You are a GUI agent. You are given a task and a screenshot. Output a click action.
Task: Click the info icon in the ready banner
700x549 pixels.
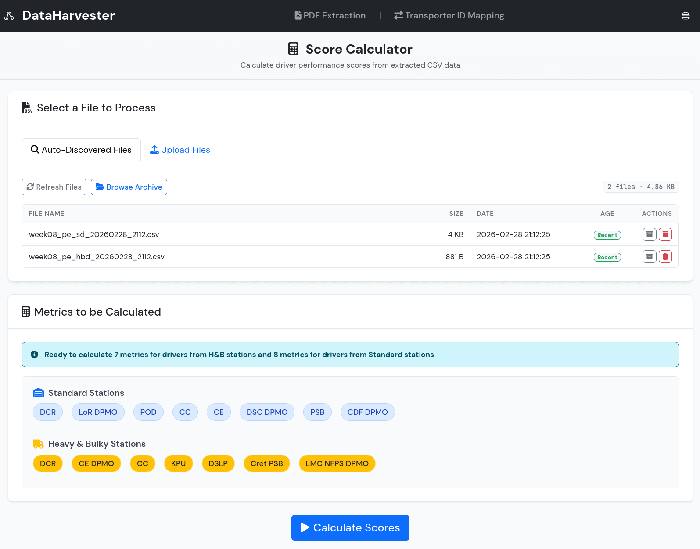click(35, 355)
